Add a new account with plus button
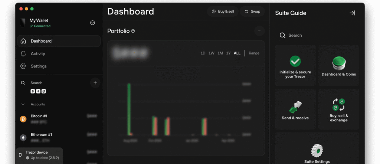 (x=95, y=83)
